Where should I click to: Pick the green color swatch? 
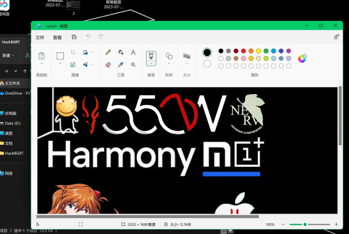266,51
